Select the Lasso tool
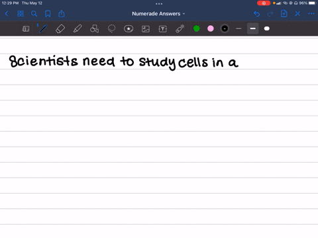Image resolution: width=318 pixels, height=238 pixels. coord(111,28)
